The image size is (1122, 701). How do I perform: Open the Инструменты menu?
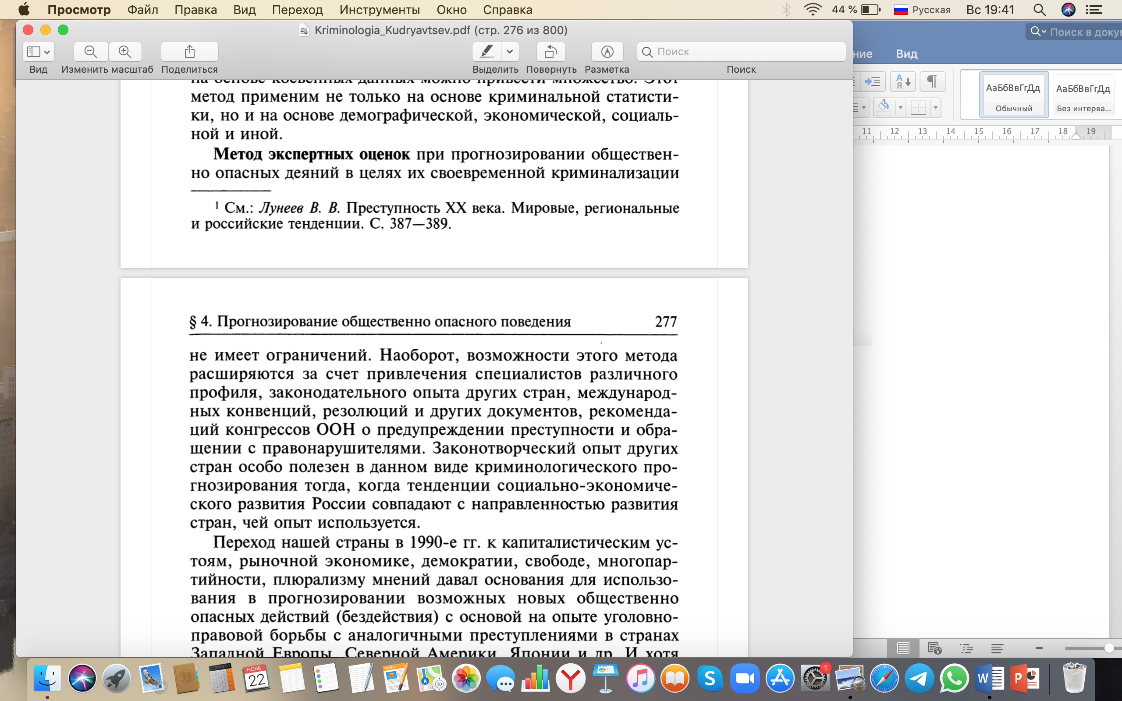tap(380, 10)
